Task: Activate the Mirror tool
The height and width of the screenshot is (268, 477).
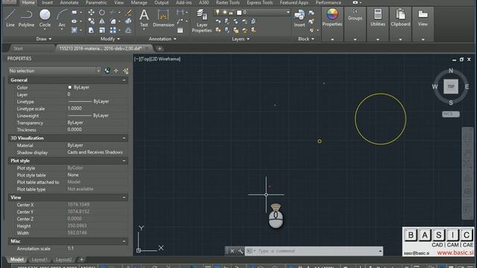Action: click(102, 21)
